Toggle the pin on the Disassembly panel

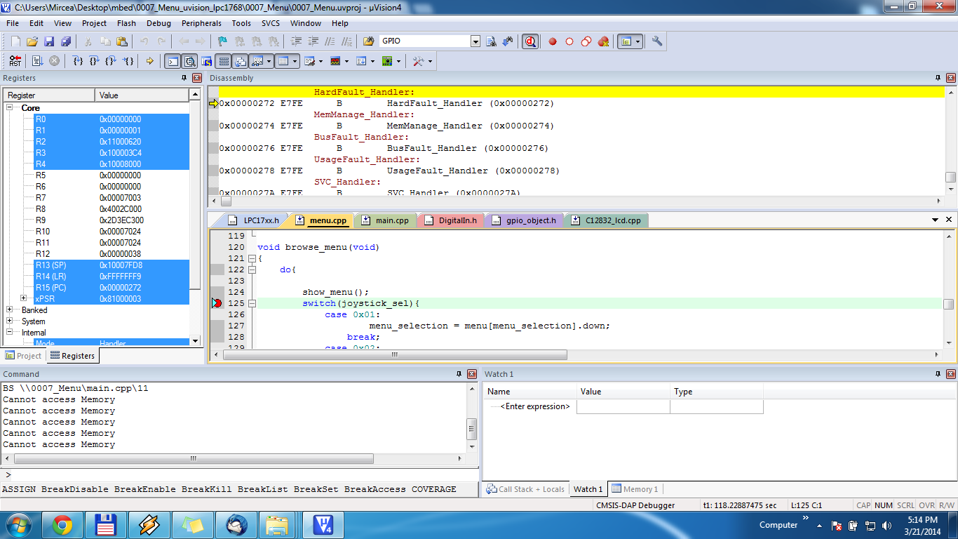pyautogui.click(x=938, y=78)
